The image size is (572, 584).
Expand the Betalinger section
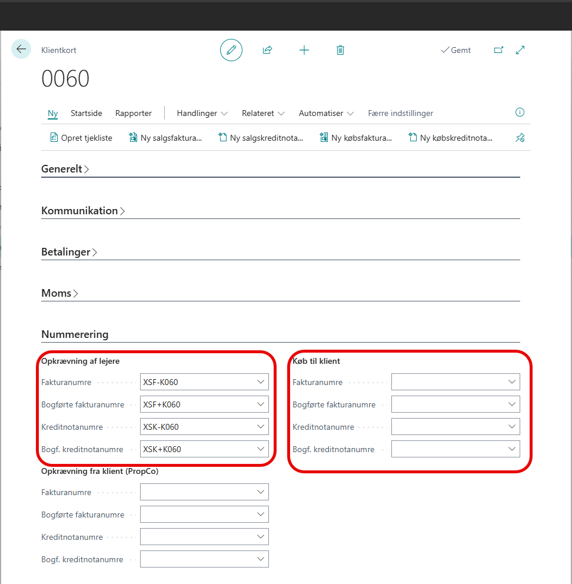[x=69, y=251]
